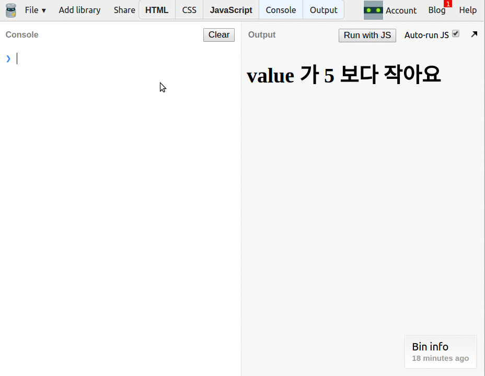The height and width of the screenshot is (376, 485).
Task: Open the Share menu
Action: pyautogui.click(x=124, y=9)
